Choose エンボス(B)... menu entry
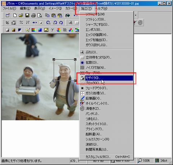Viewport: 173px width, 165px height. [x=107, y=30]
